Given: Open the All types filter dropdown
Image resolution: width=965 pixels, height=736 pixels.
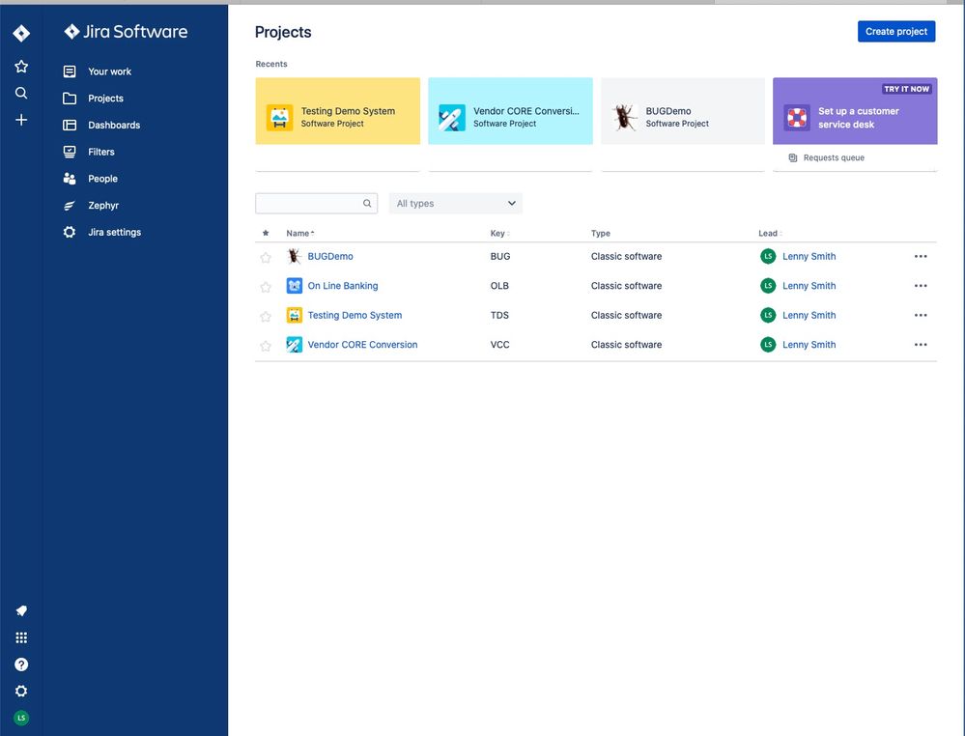Looking at the screenshot, I should 455,204.
